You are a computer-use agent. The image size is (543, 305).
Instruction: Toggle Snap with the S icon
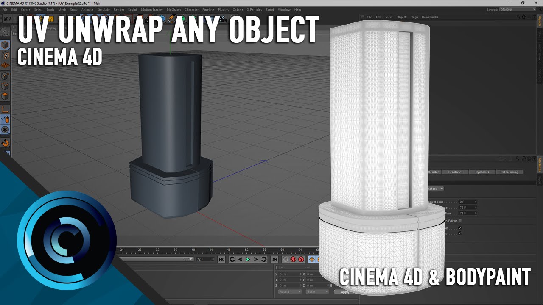click(5, 130)
